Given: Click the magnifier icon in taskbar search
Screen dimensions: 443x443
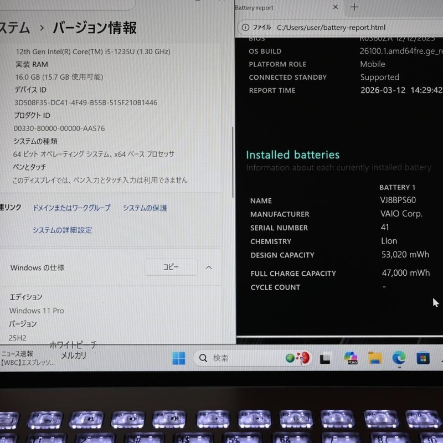Looking at the screenshot, I should pyautogui.click(x=203, y=358).
